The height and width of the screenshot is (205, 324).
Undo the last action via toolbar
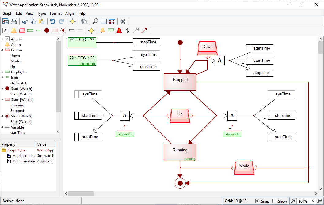coord(53,21)
